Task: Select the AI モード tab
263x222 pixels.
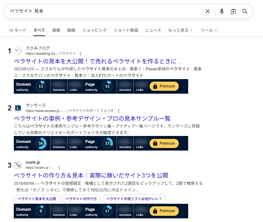Action: (18, 30)
